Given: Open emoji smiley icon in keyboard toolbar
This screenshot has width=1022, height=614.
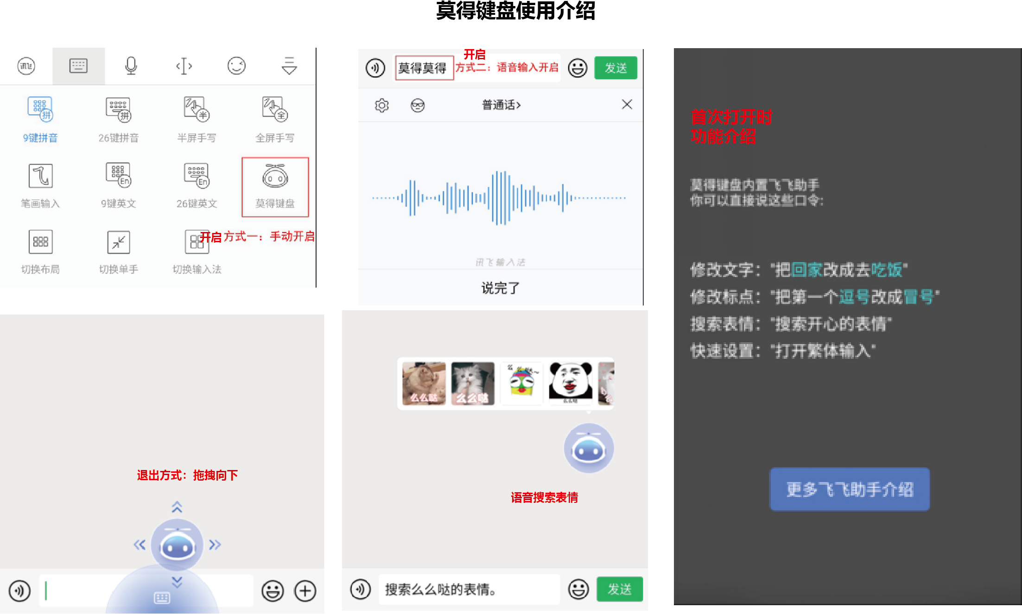Looking at the screenshot, I should coord(236,66).
